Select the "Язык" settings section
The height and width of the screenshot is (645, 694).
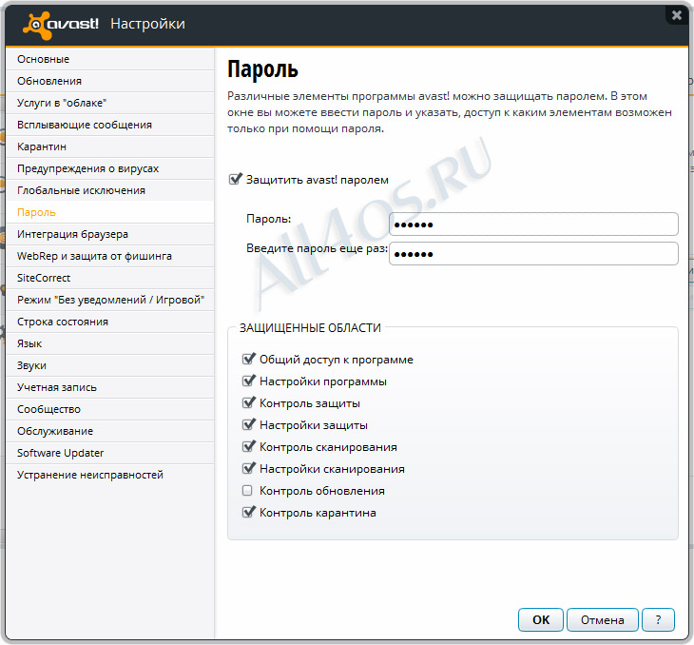pos(110,343)
